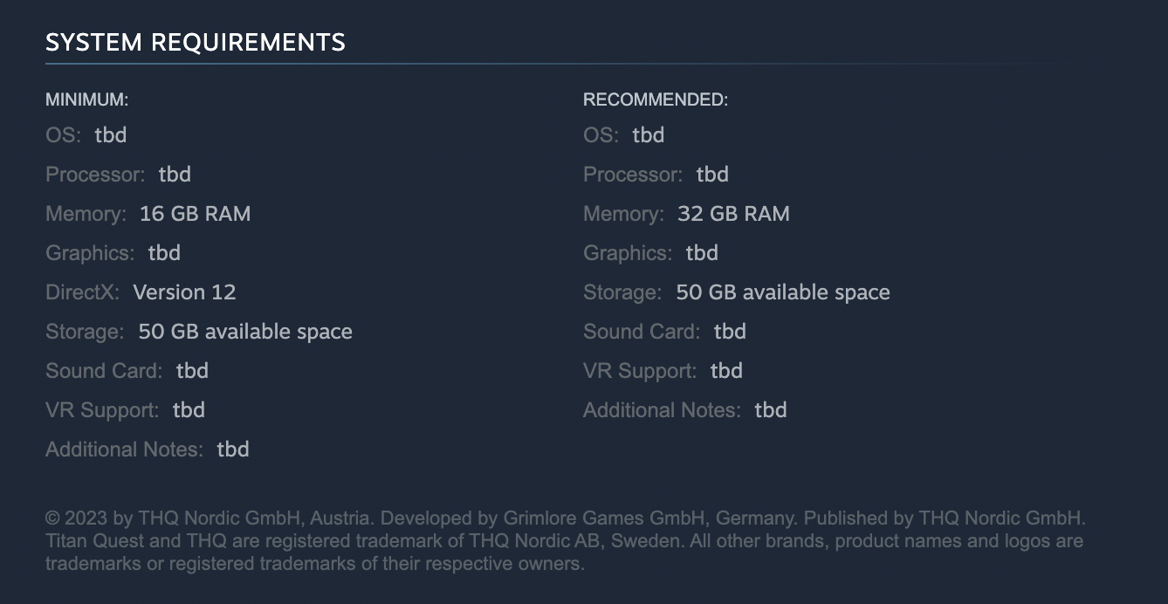Click the DirectX Version 12 entry
1168x604 pixels.
click(141, 292)
